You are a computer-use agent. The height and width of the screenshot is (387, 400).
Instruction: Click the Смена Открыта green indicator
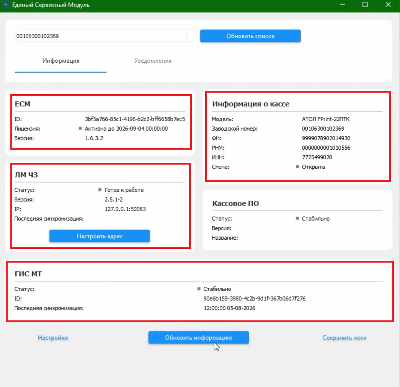(297, 167)
